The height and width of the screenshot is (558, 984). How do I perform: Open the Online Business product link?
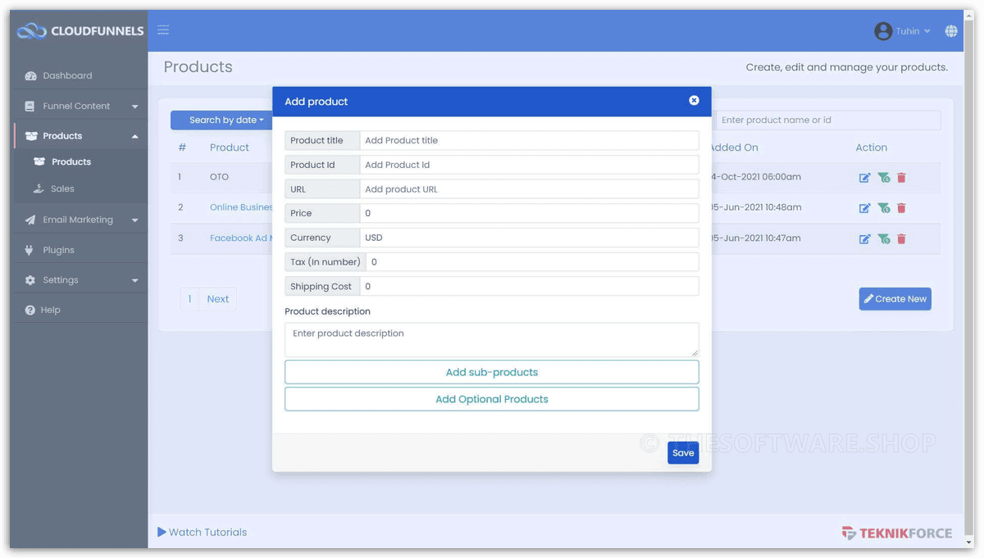241,207
